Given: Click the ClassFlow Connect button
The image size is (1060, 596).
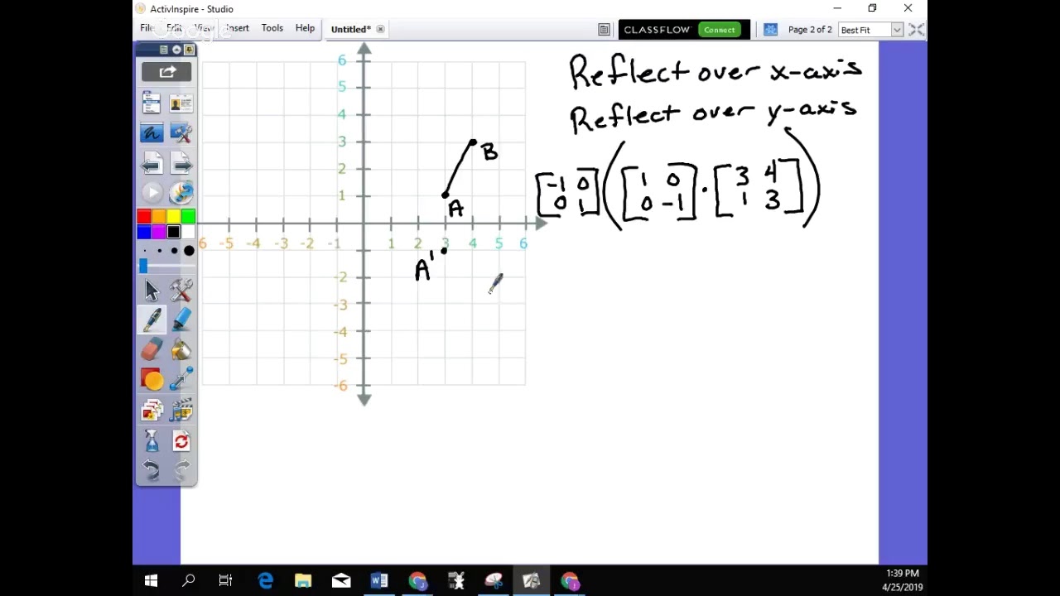Looking at the screenshot, I should coord(719,30).
